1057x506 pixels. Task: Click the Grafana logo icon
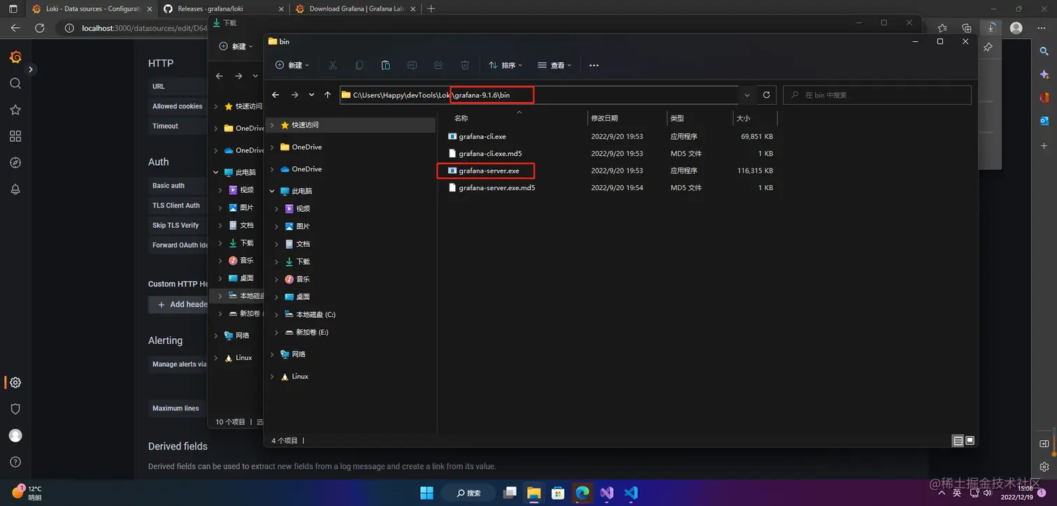15,57
